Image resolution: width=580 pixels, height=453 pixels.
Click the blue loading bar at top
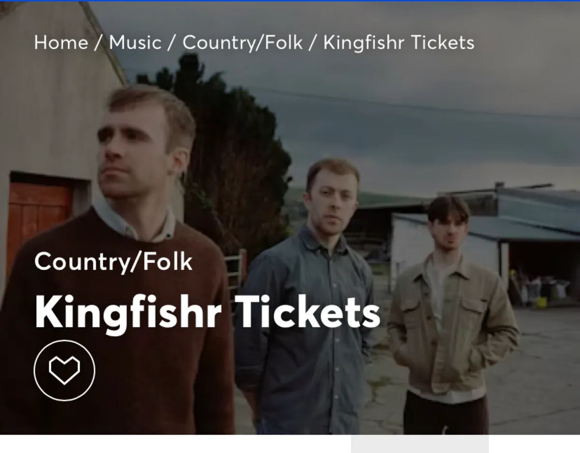coord(290,1)
